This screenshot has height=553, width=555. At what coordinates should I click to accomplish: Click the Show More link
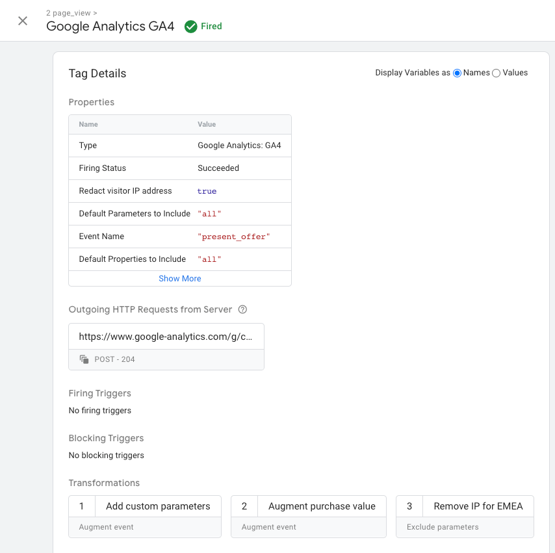[x=179, y=278]
